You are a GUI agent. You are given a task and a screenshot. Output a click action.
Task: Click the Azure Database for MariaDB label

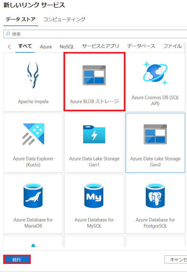click(33, 223)
